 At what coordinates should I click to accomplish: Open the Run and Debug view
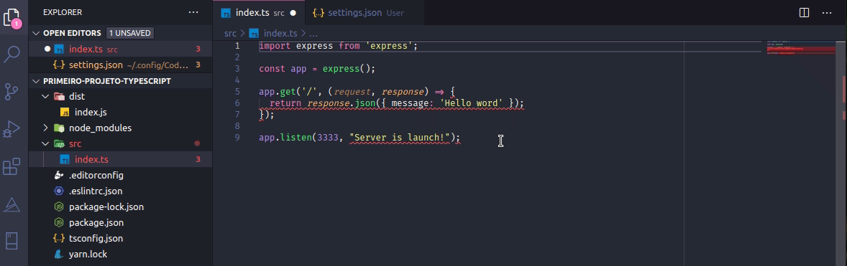tap(12, 130)
